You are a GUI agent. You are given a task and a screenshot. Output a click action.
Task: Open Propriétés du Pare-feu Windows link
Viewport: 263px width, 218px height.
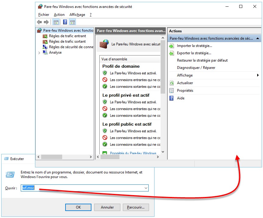pyautogui.click(x=133, y=153)
